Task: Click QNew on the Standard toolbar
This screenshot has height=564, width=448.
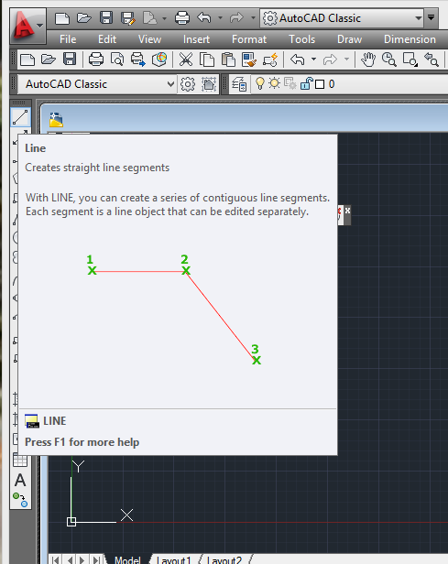Action: pyautogui.click(x=27, y=60)
